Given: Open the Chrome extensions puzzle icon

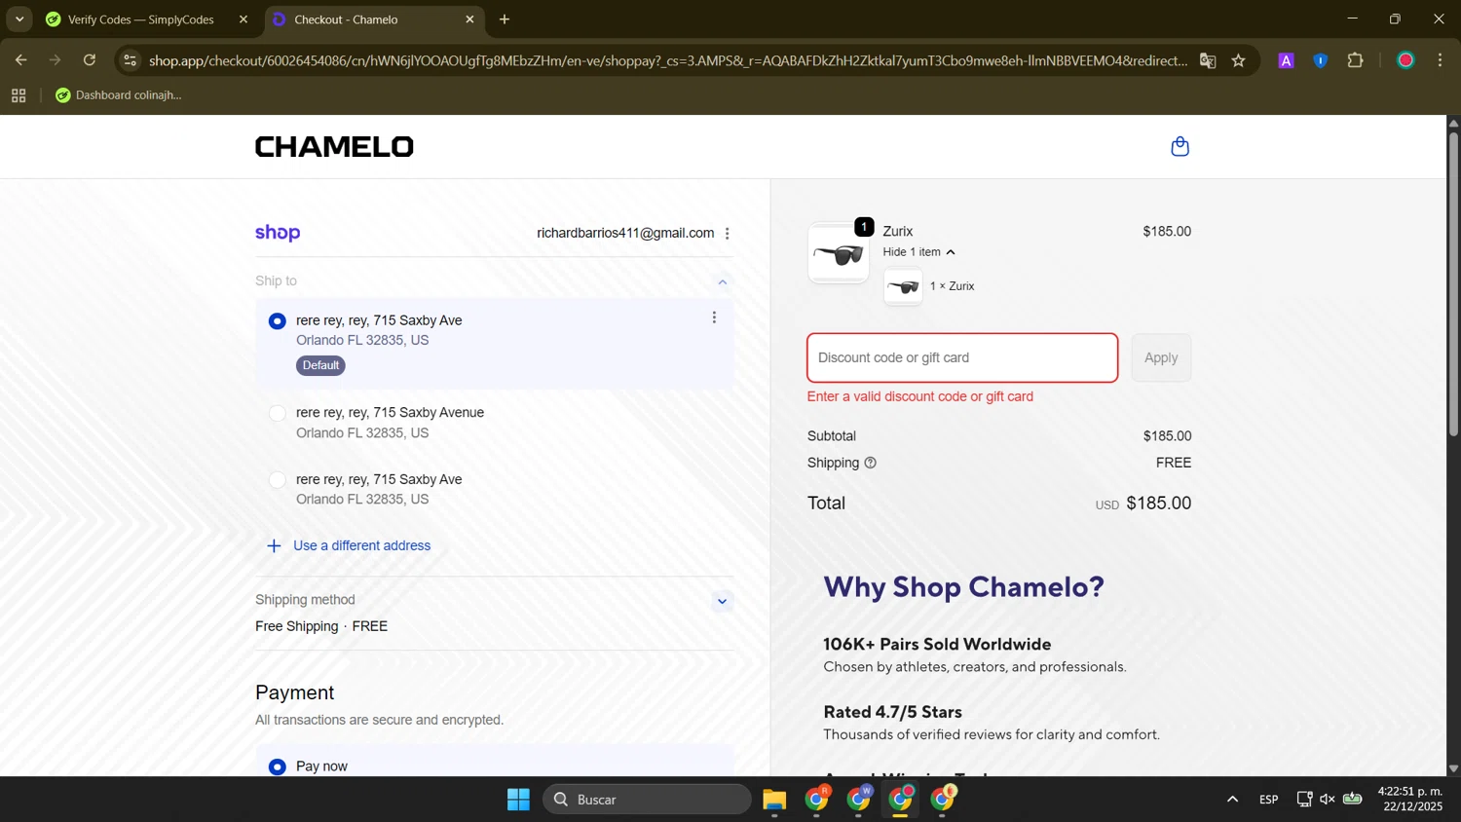Looking at the screenshot, I should (1355, 60).
